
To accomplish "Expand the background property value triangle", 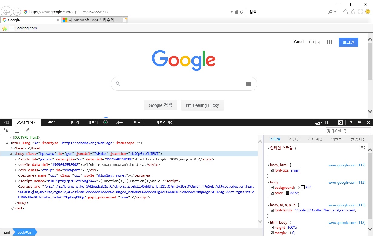I will 299,188.
